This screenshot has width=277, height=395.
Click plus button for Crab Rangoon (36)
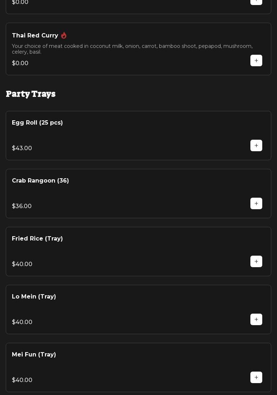(x=256, y=203)
